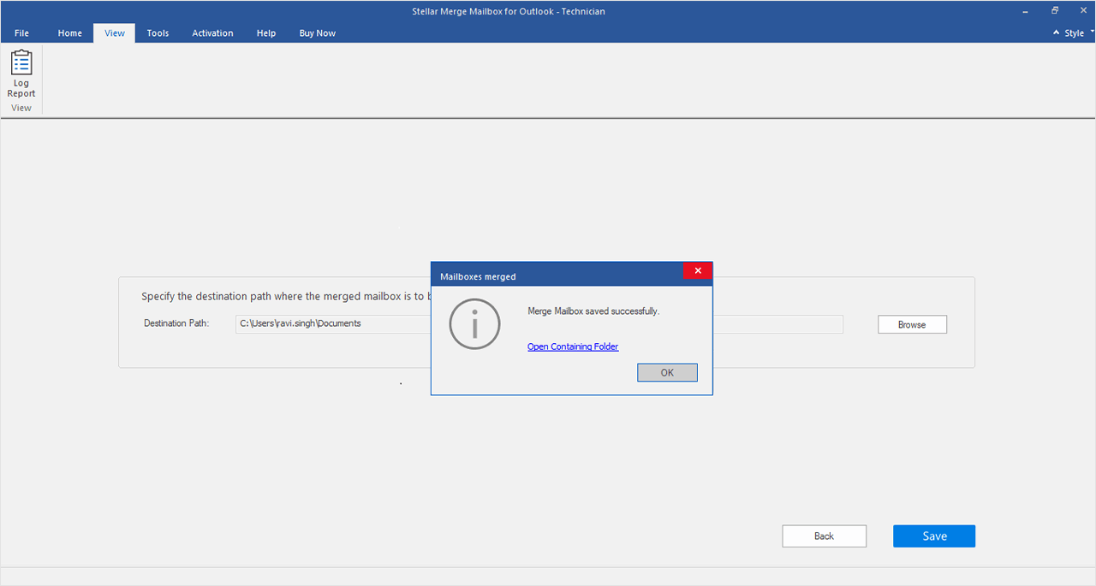Viewport: 1096px width, 586px height.
Task: Click the Back button
Action: pos(824,536)
